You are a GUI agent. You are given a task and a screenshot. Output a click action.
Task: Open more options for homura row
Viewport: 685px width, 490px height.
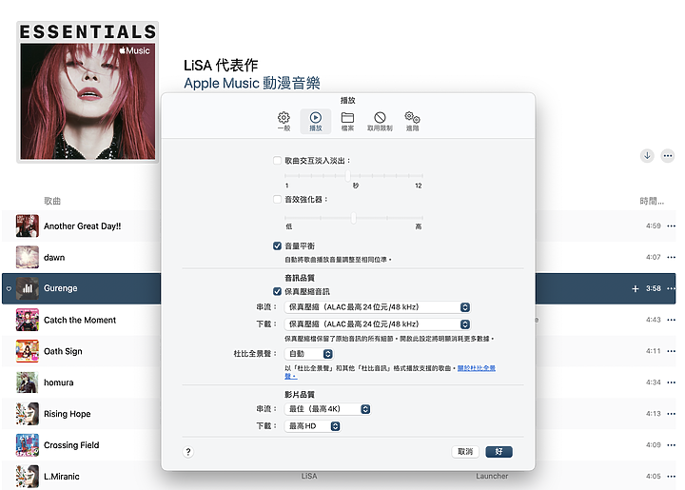pos(671,382)
